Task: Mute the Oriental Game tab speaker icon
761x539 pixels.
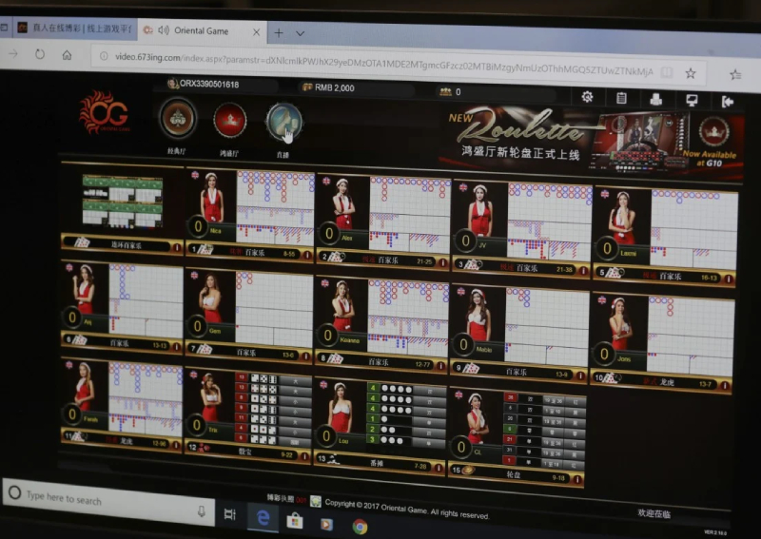Action: (164, 30)
